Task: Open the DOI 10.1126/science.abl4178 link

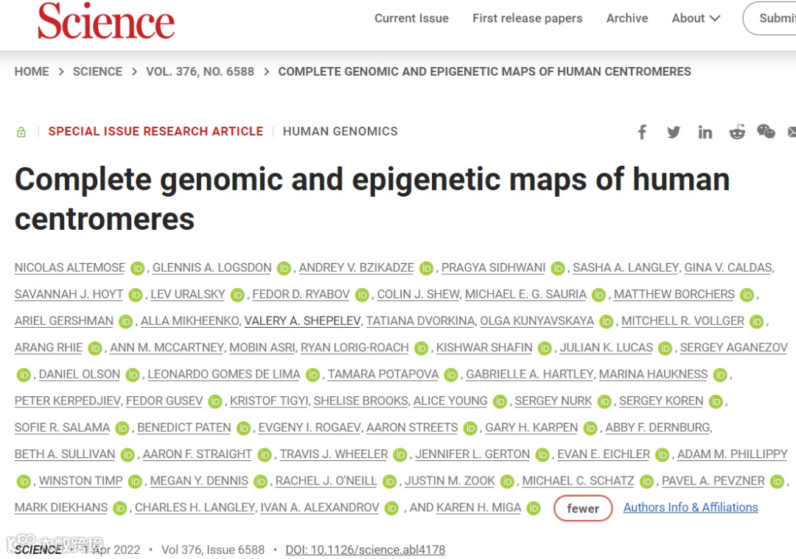Action: [365, 549]
